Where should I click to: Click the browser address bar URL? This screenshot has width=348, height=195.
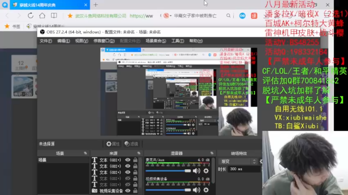[x=141, y=16]
